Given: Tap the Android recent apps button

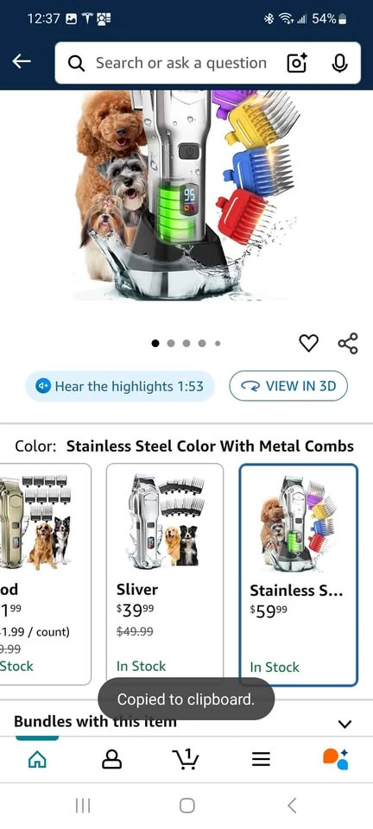Looking at the screenshot, I should tap(83, 805).
